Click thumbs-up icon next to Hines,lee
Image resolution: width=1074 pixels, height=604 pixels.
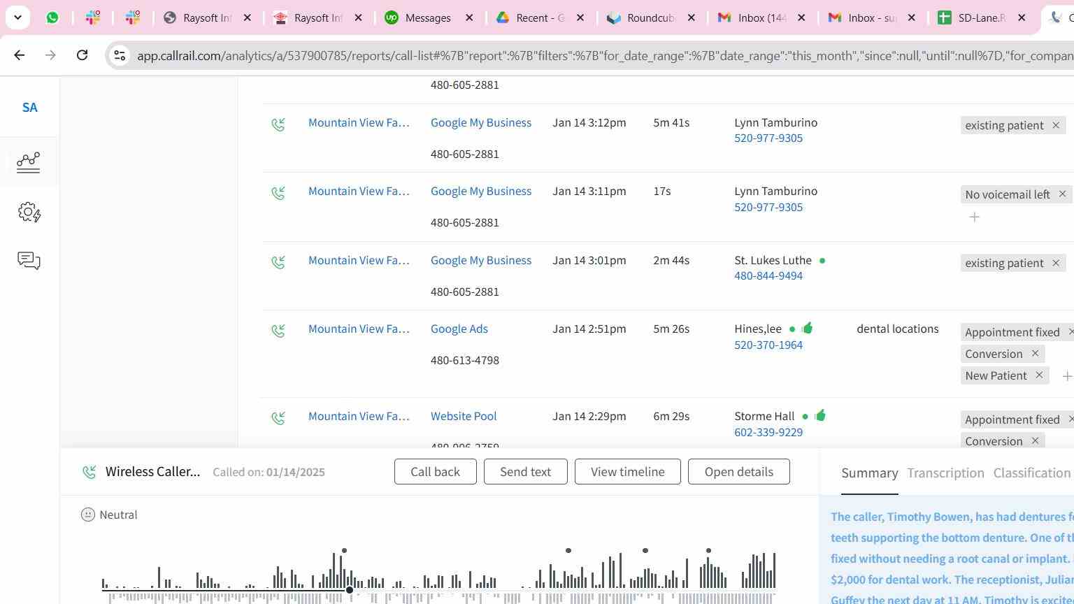click(x=808, y=328)
